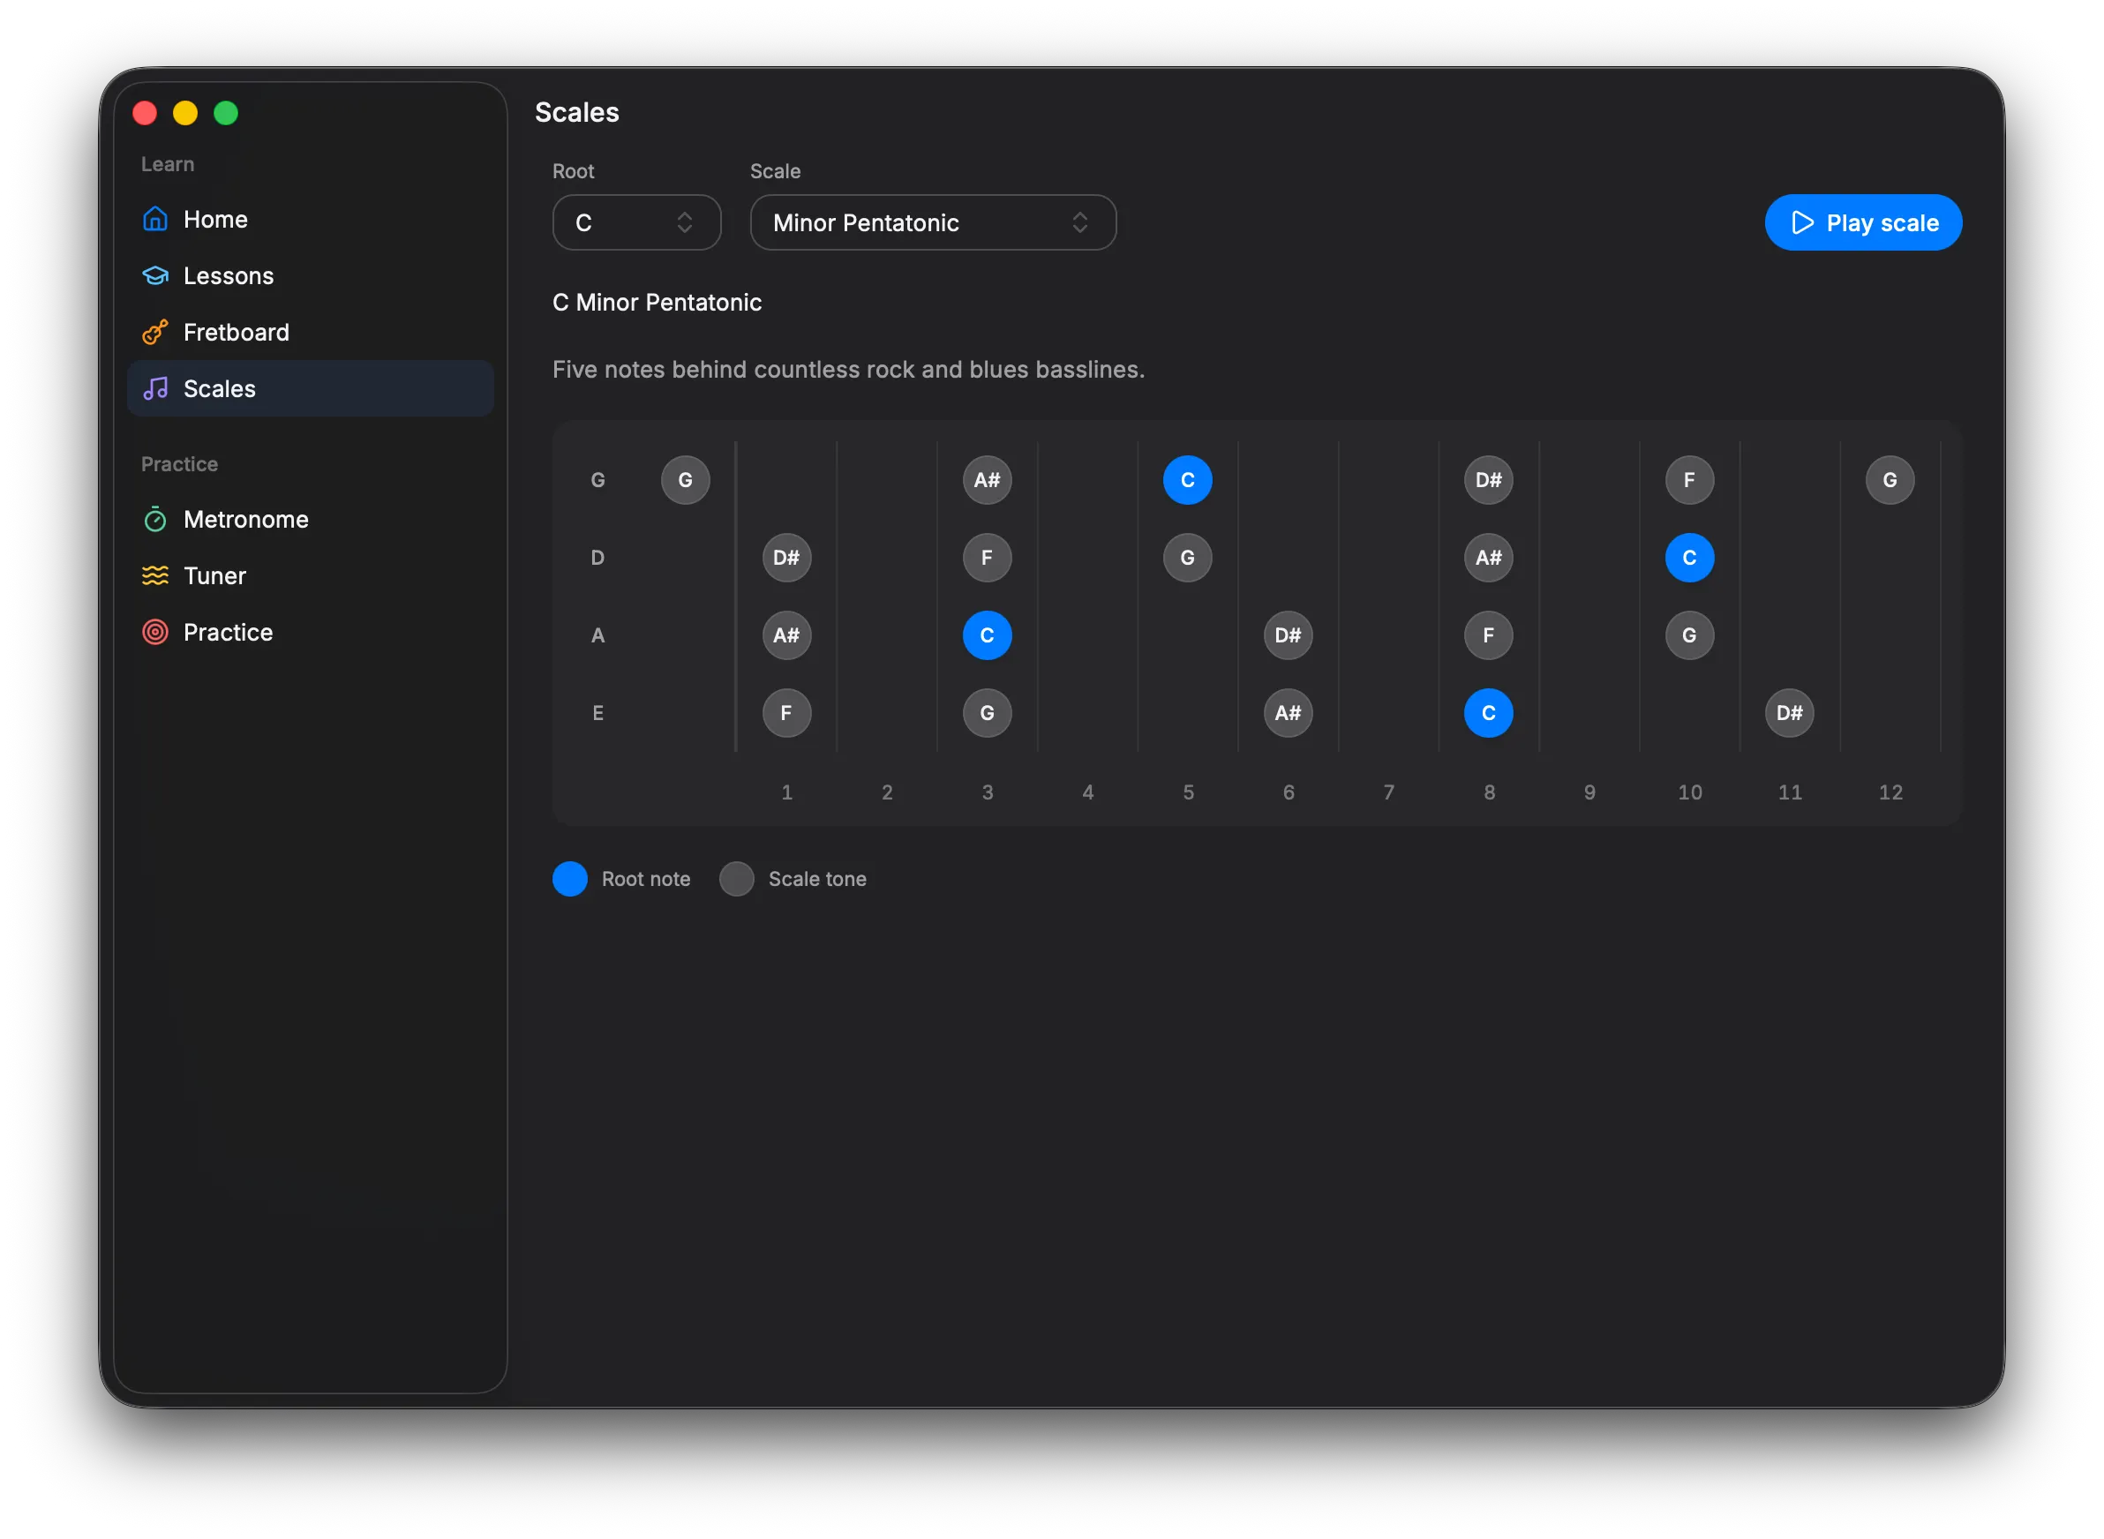This screenshot has width=2104, height=1539.
Task: Click the Scales music note icon
Action: 155,388
